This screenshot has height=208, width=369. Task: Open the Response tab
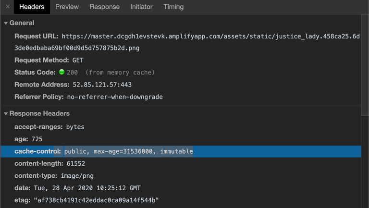point(105,7)
